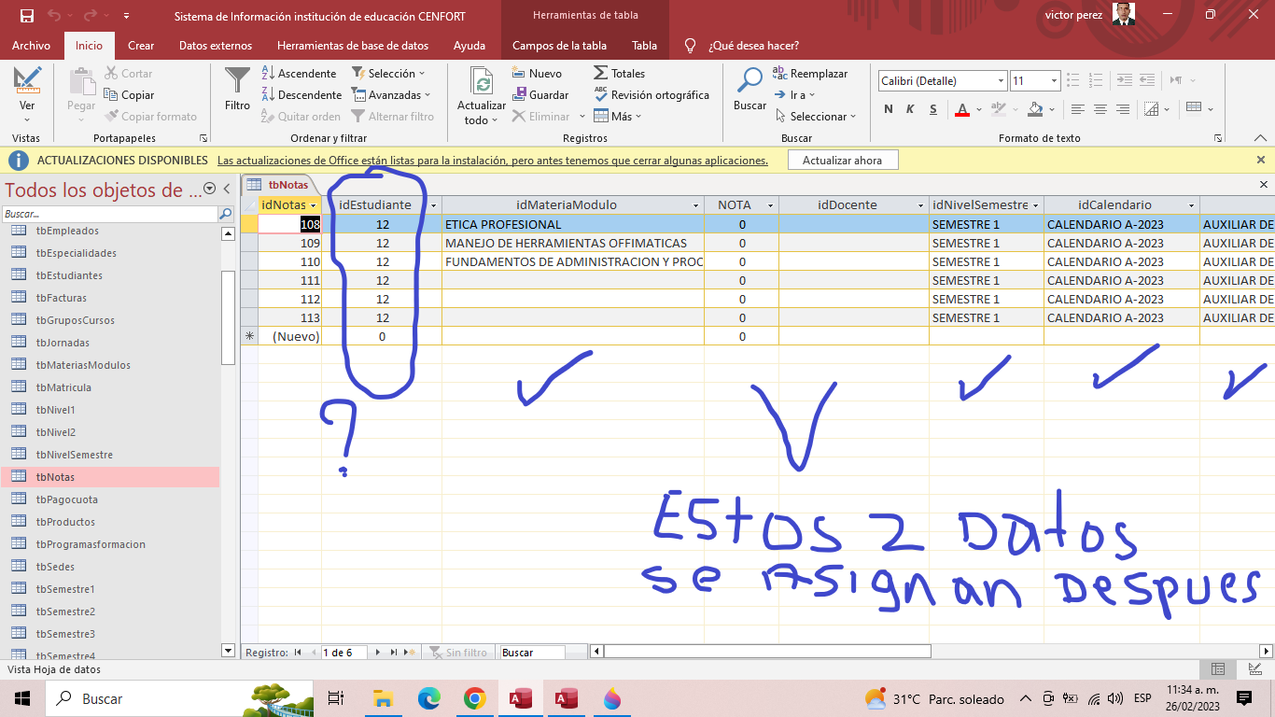1275x717 pixels.
Task: Select the tbNotas document tab
Action: click(x=280, y=185)
